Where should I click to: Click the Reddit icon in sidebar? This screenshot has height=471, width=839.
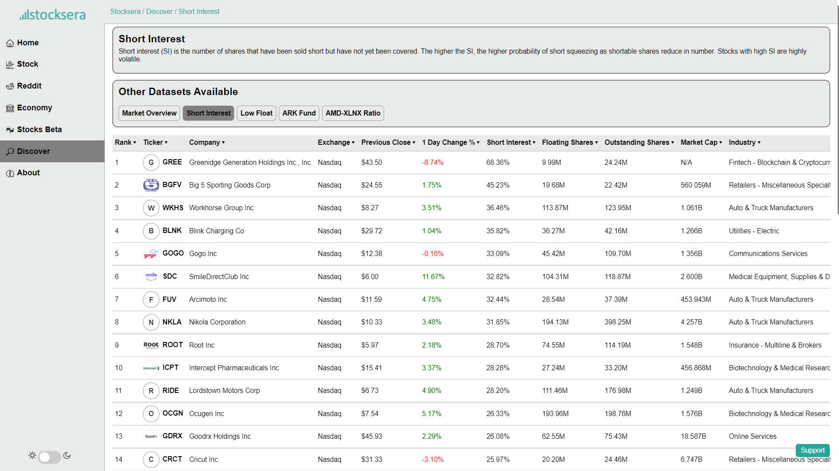(x=10, y=86)
